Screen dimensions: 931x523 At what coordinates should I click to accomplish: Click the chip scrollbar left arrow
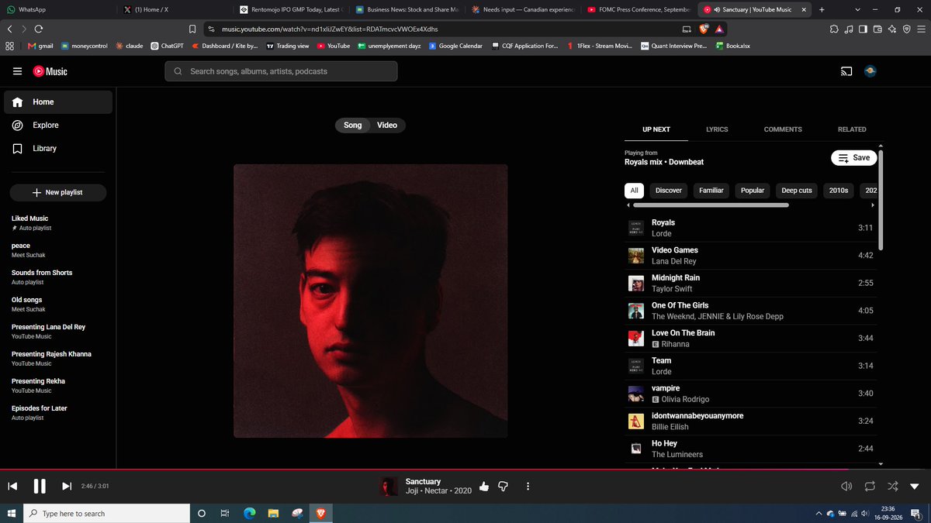(x=628, y=205)
